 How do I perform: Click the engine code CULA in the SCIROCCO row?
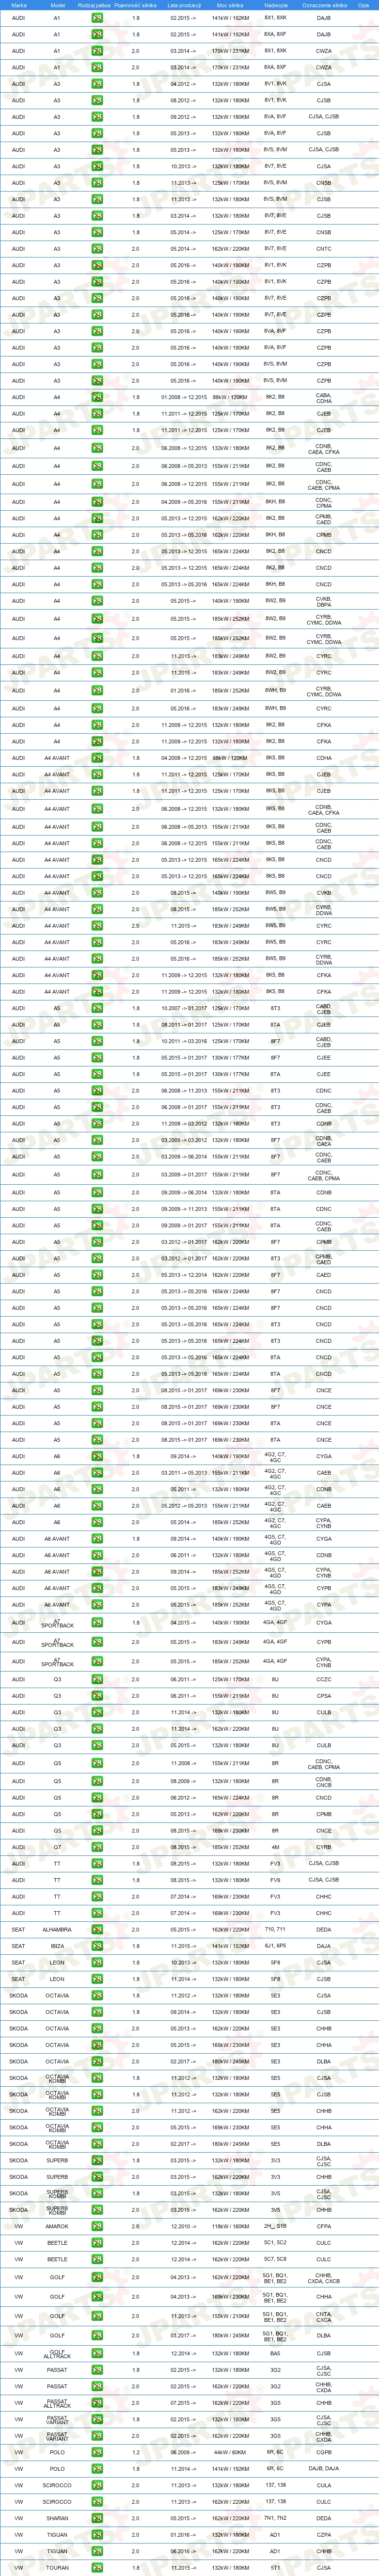pyautogui.click(x=324, y=2485)
